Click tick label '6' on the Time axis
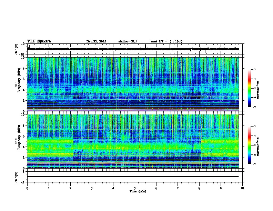 pos(156,188)
